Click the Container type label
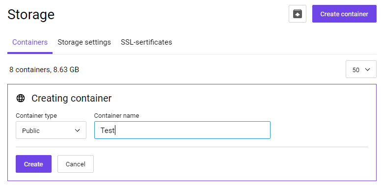This screenshot has height=185, width=381. [36, 116]
